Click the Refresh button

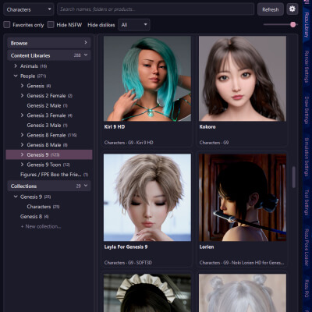point(271,9)
